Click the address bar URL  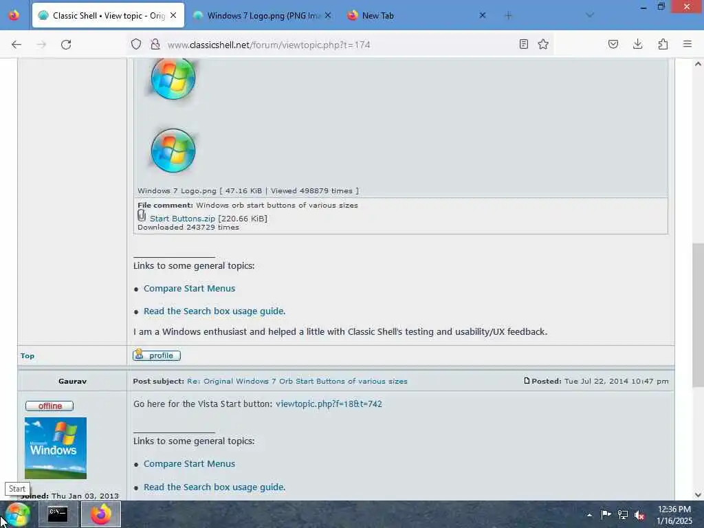click(x=269, y=45)
